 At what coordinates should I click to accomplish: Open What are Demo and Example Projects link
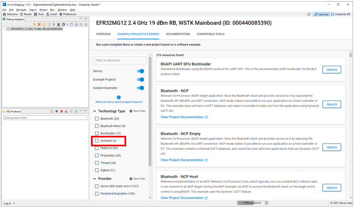point(119,102)
